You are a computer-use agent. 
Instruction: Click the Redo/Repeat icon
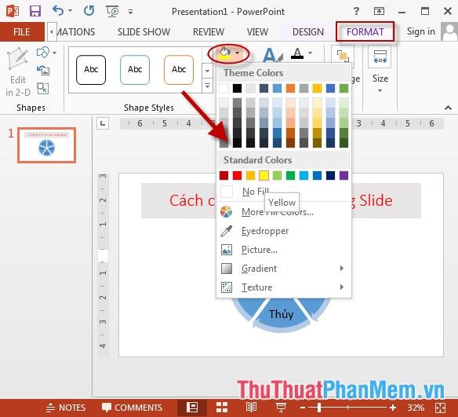coord(89,11)
